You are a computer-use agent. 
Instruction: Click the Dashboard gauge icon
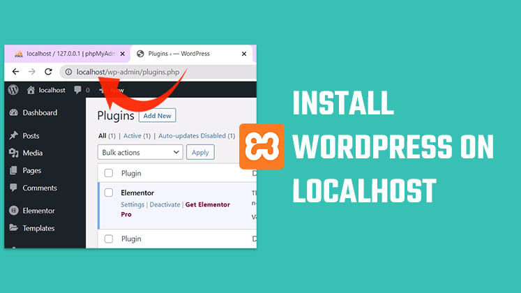point(14,112)
